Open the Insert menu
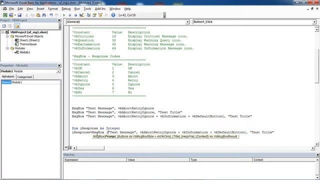This screenshot has height=180, width=320. pyautogui.click(x=40, y=9)
